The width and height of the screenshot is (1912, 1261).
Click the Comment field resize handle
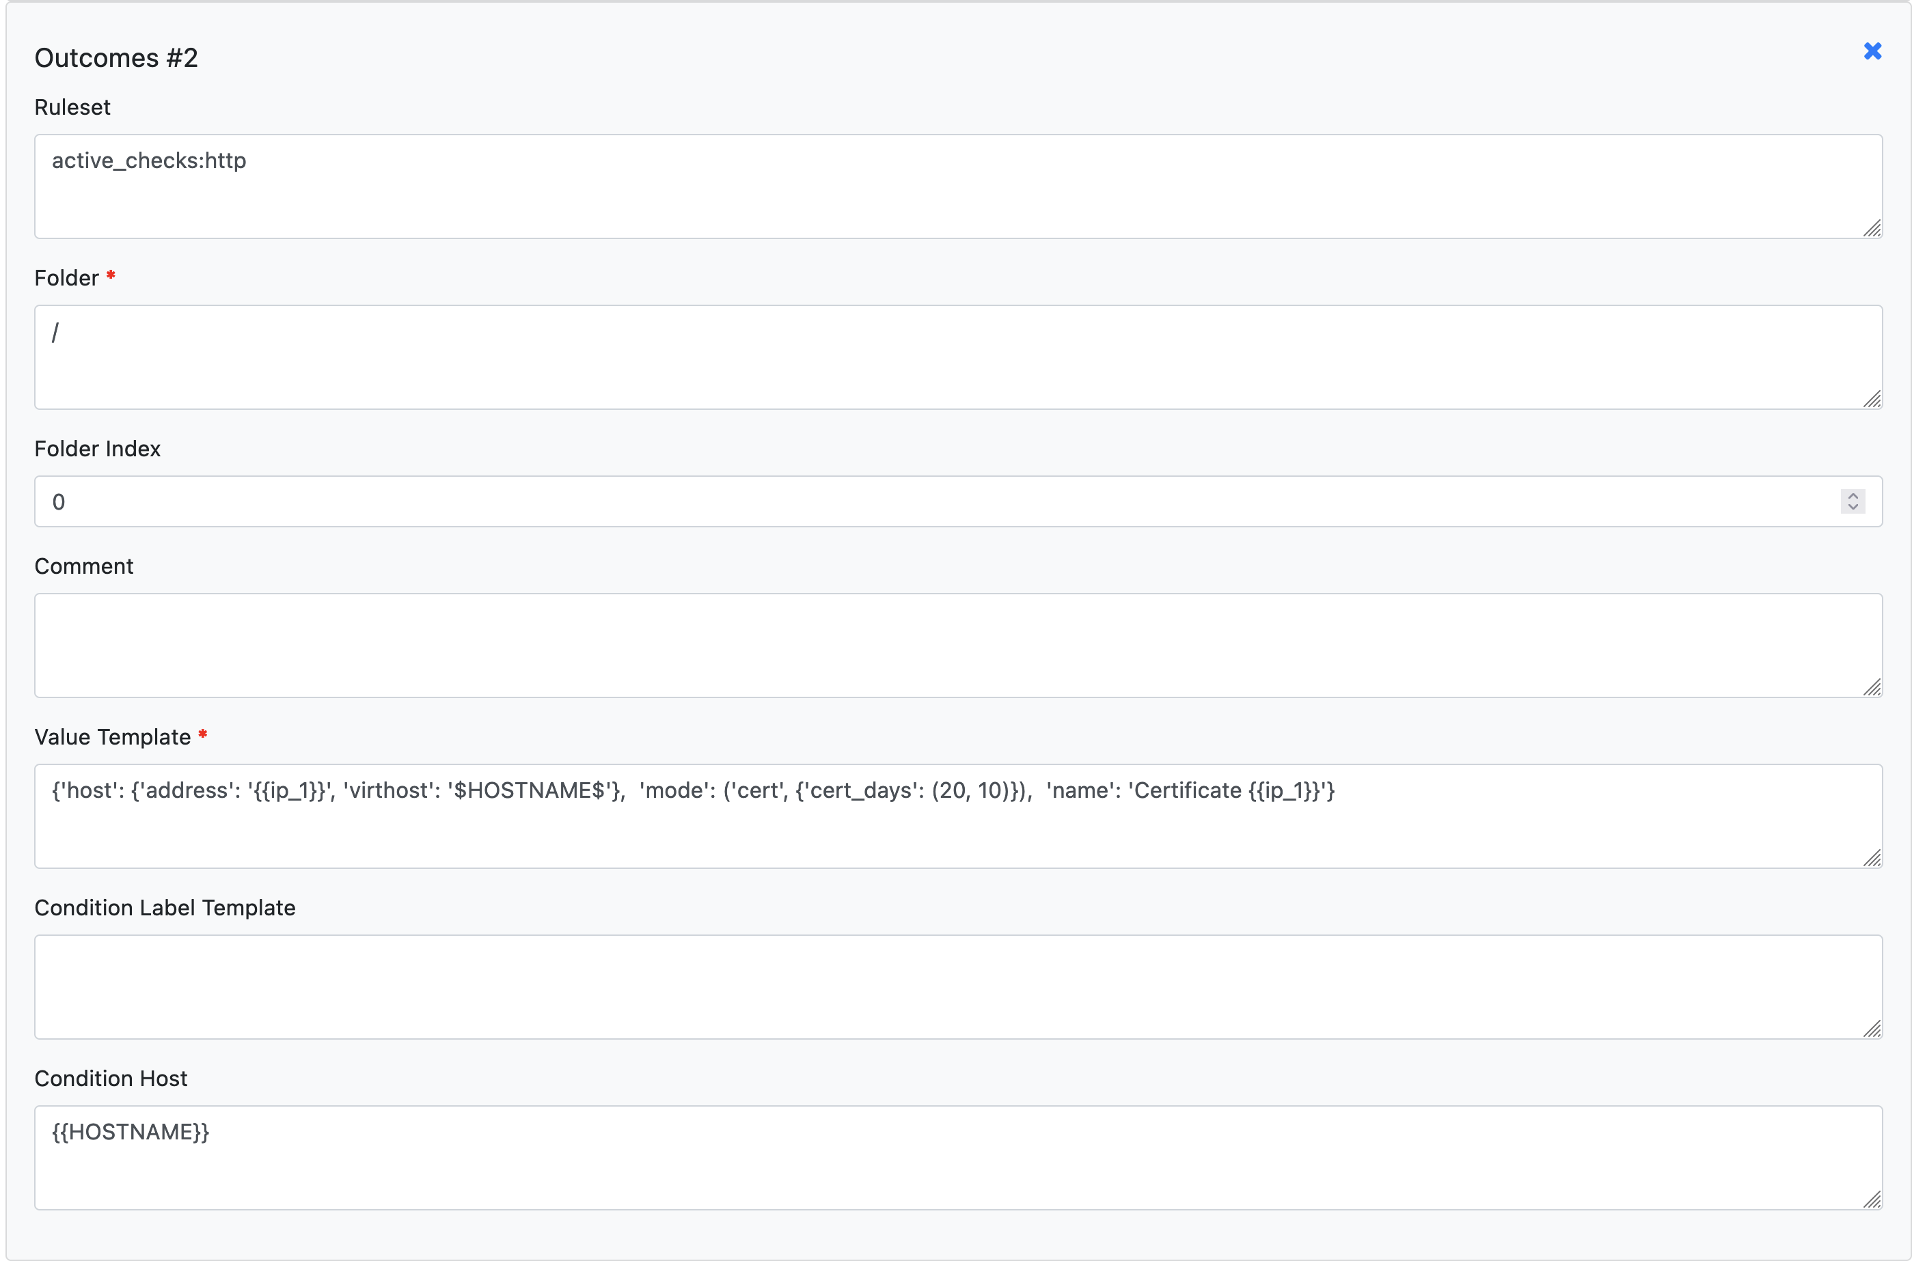click(1872, 688)
